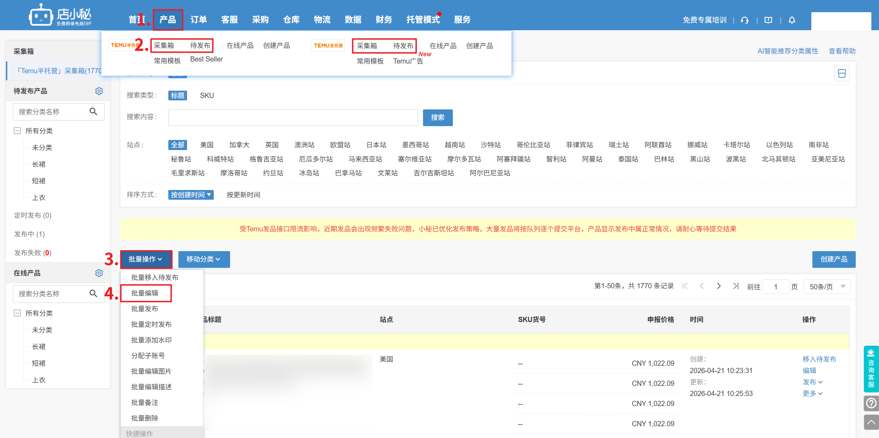Collapse 所有分类 tree under 待发布产品
The image size is (879, 438).
coord(17,131)
